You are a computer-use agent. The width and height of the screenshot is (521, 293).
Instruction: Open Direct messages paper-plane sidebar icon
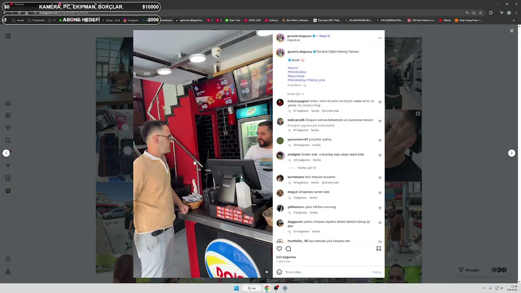tap(8, 128)
